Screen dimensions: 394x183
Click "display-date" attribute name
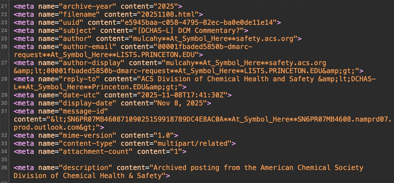(88, 103)
